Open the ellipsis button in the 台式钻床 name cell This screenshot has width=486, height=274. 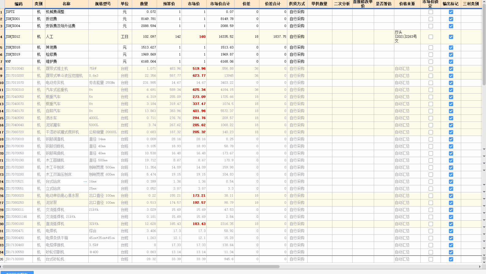point(85,182)
